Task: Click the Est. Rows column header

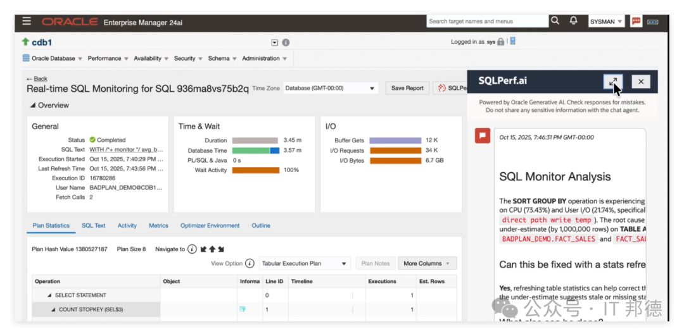Action: [x=436, y=282]
